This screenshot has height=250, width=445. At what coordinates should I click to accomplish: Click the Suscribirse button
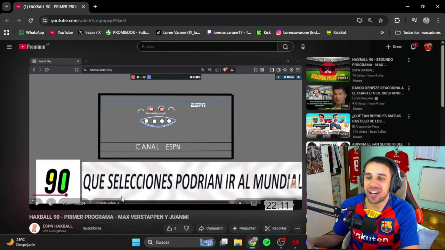(92, 228)
